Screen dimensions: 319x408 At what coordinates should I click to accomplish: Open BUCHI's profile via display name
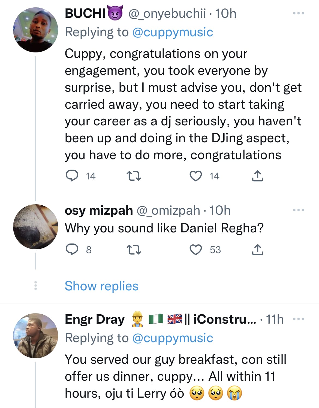(85, 13)
